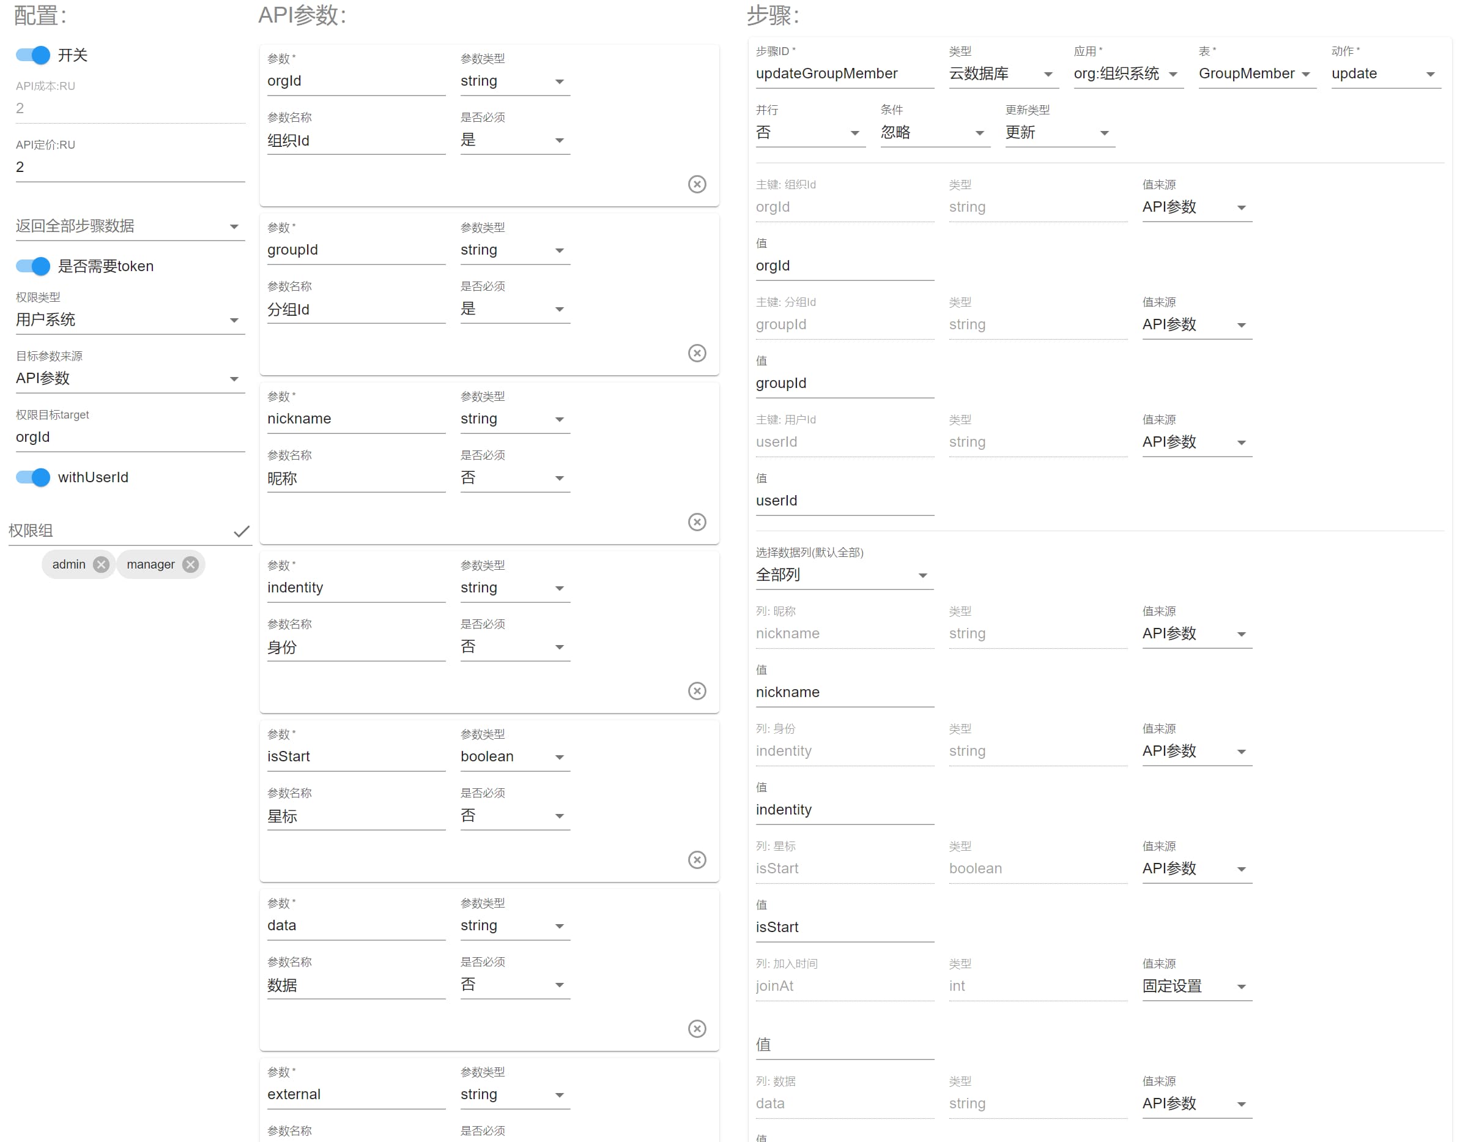
Task: Remove the admin permission chip
Action: click(x=101, y=564)
